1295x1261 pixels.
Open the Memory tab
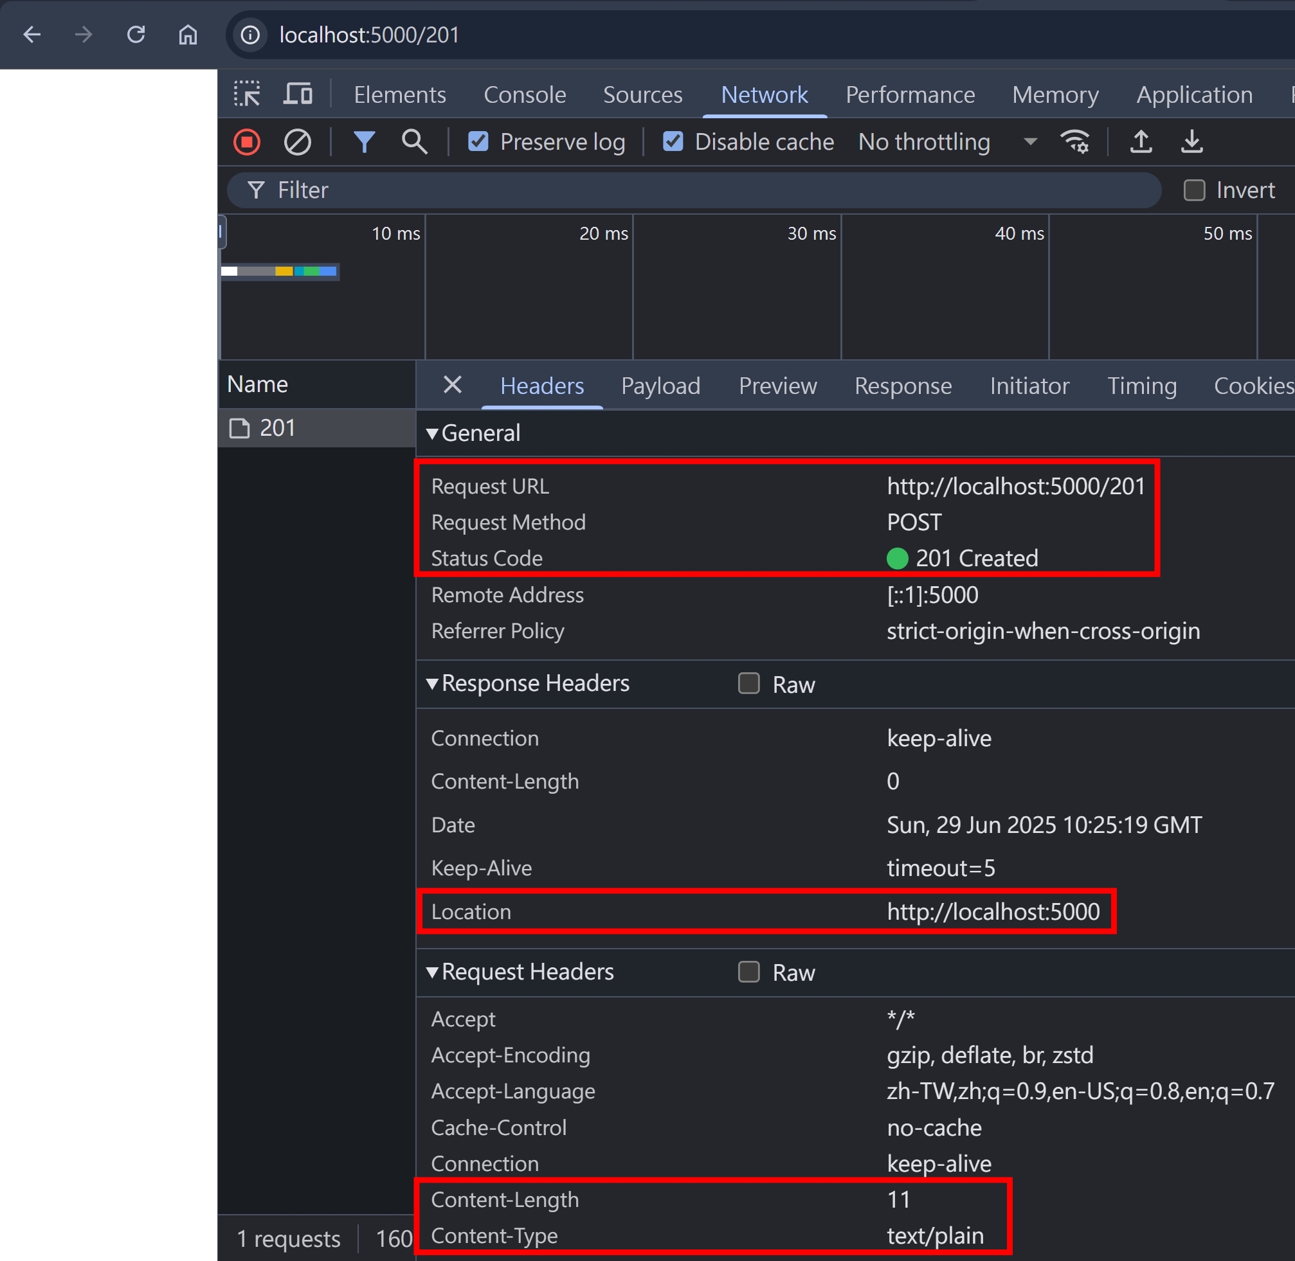[x=1055, y=94]
